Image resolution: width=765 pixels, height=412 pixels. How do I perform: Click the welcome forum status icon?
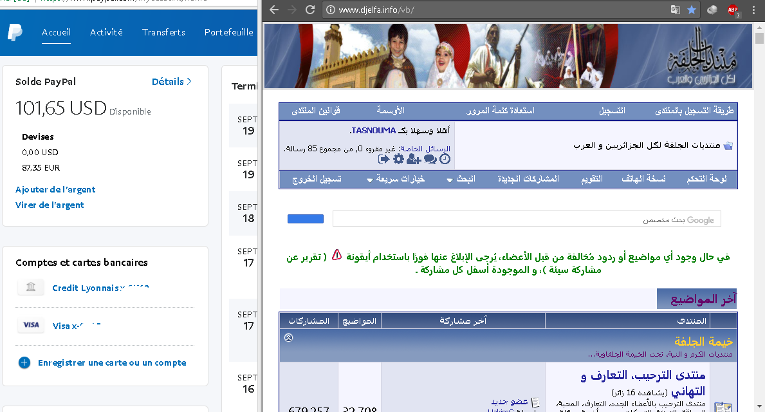pos(723,407)
